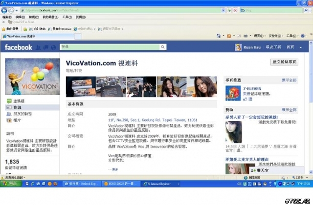Open the Page (網頁) menu dropdown
The image size is (313, 205).
pos(260,36)
